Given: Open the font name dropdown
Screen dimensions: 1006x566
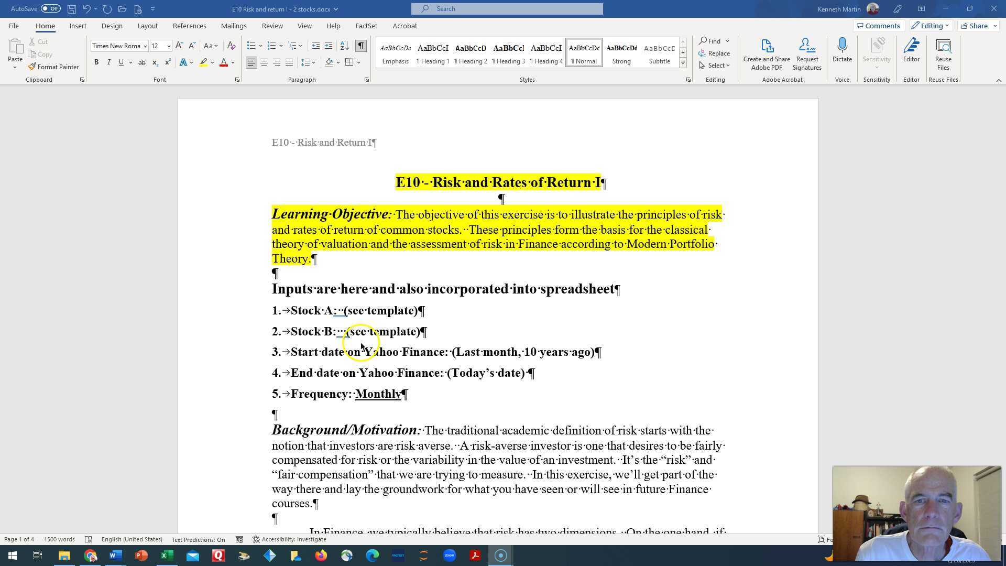Looking at the screenshot, I should [145, 46].
